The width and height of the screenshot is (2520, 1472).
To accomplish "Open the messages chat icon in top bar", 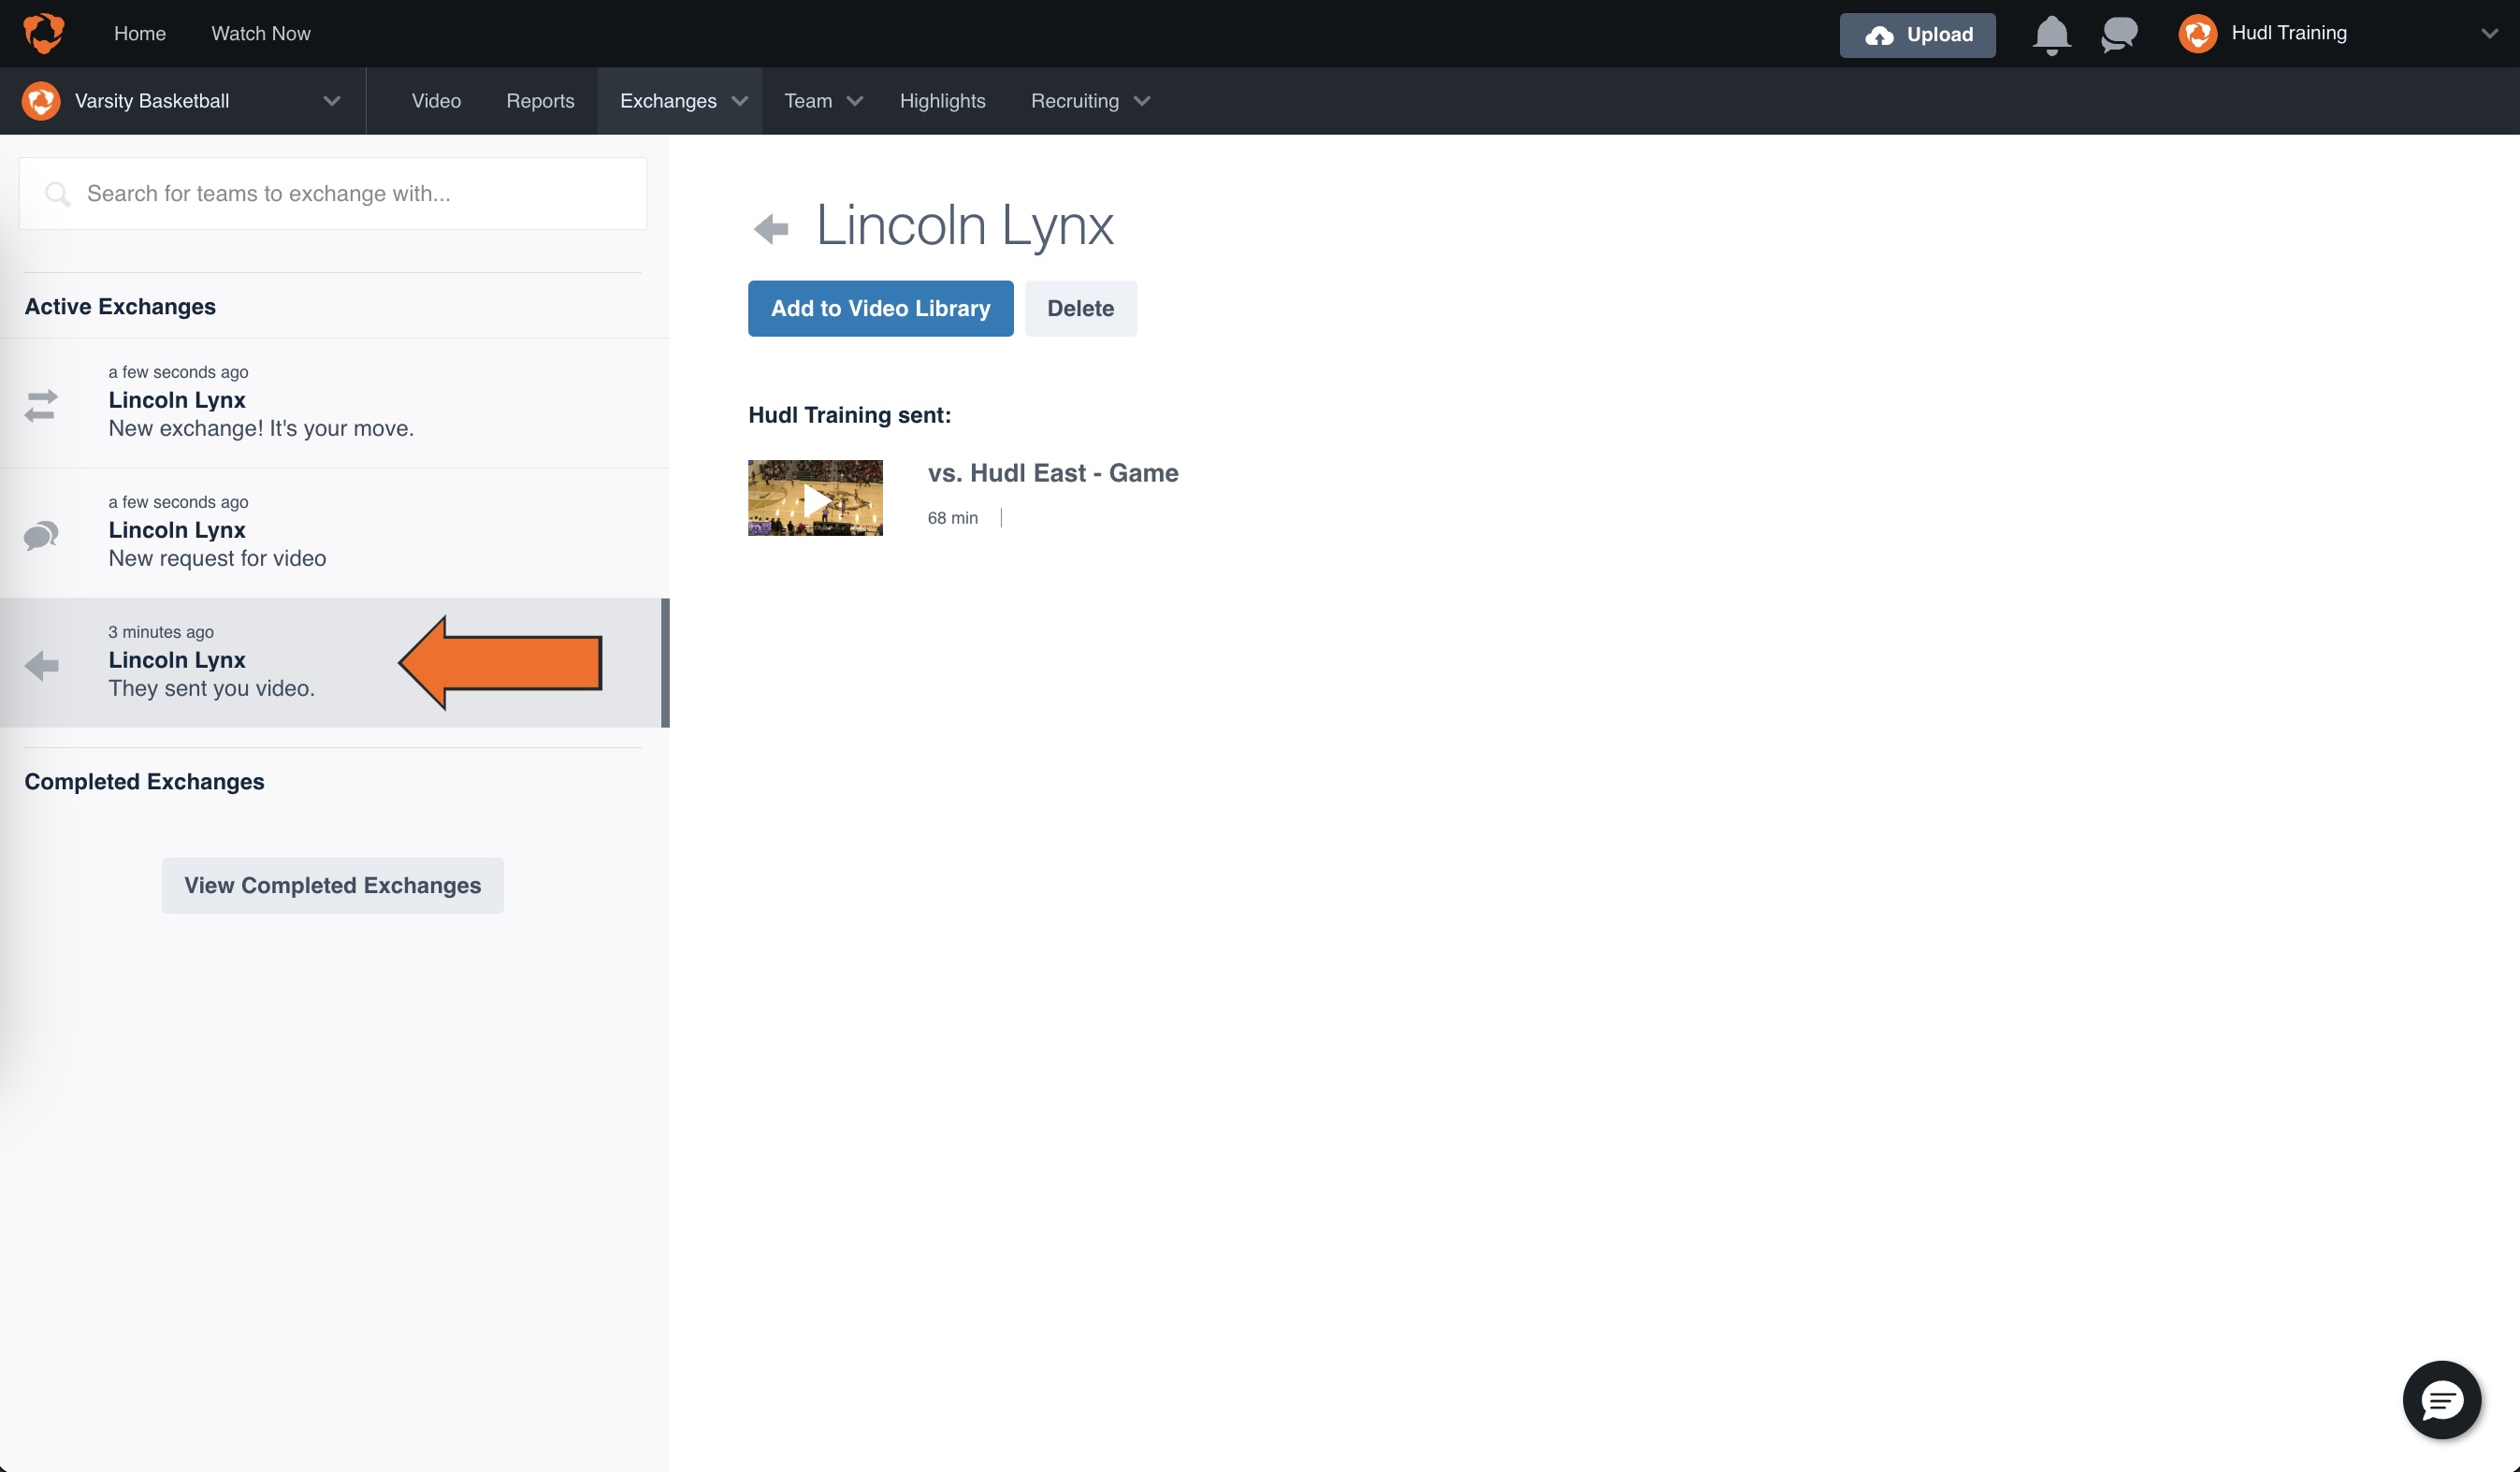I will point(2118,34).
